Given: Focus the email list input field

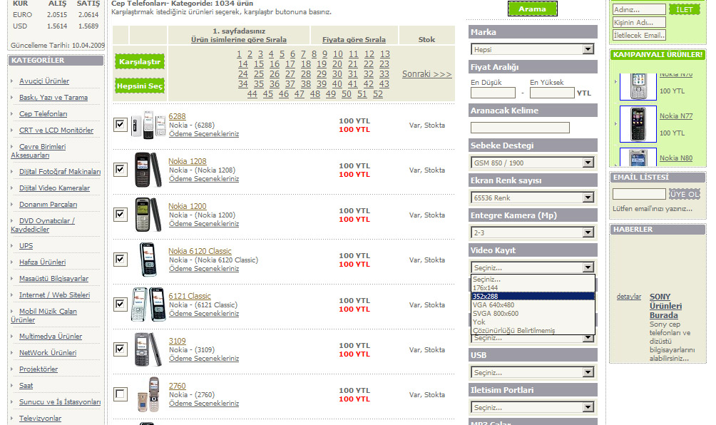Looking at the screenshot, I should click(x=639, y=194).
